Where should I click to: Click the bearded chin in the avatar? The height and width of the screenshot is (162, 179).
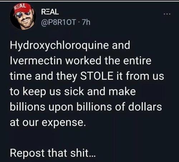(x=25, y=26)
